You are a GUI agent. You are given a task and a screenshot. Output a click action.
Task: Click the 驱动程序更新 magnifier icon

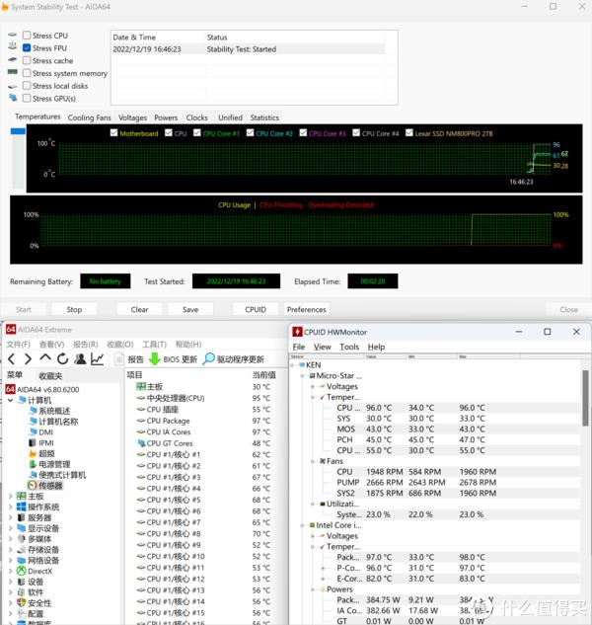pyautogui.click(x=209, y=358)
